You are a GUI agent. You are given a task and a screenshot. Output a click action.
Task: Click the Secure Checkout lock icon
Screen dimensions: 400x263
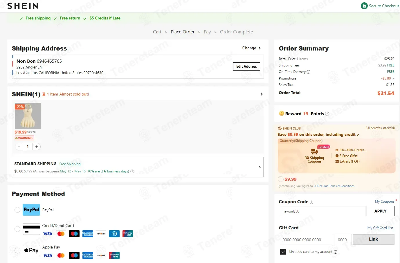(364, 6)
